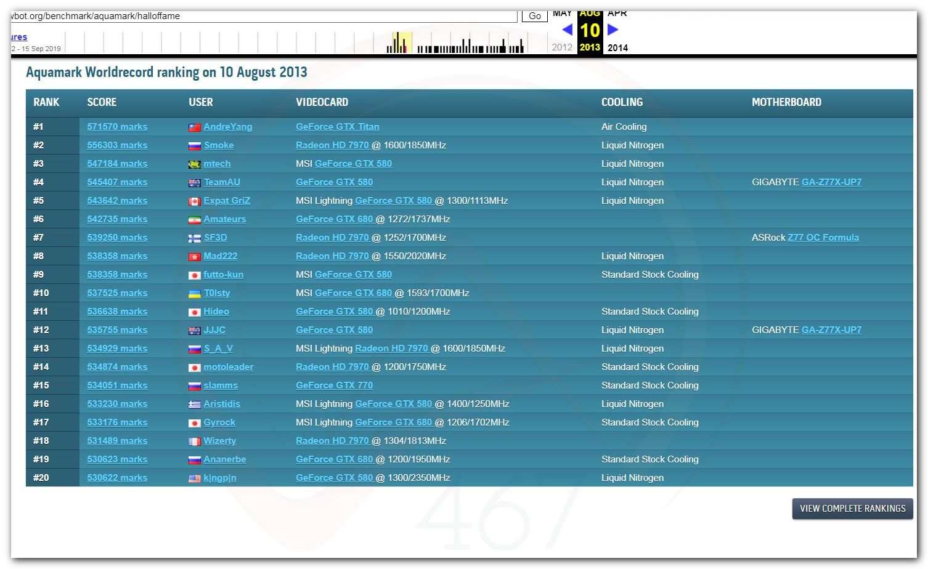Open the GeForce GTX Titan link
This screenshot has height=569, width=928.
click(338, 127)
